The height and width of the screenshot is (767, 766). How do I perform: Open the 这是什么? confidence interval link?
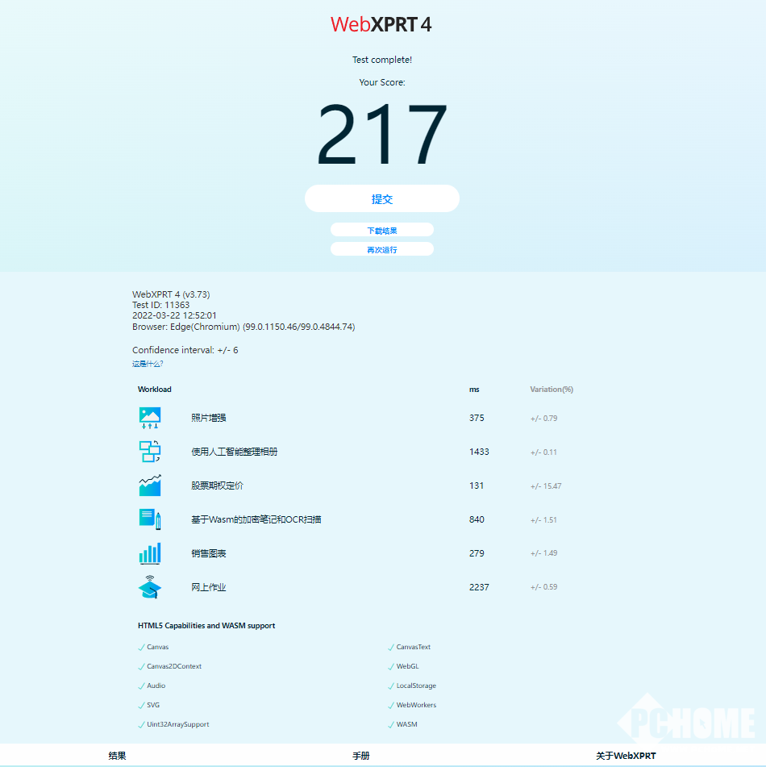pyautogui.click(x=148, y=364)
